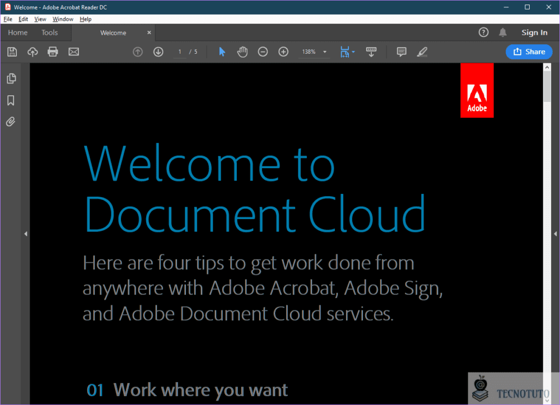Collapse the left navigation pane arrow

[x=26, y=234]
